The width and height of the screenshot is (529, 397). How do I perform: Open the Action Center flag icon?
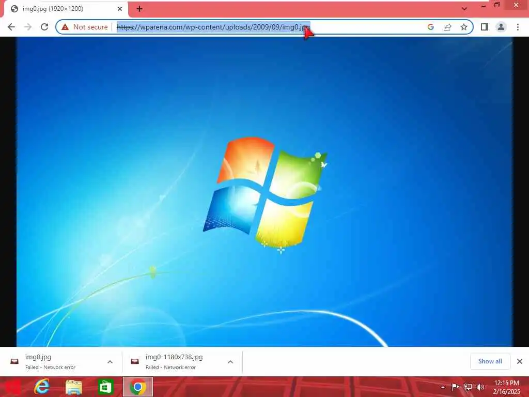(x=455, y=387)
